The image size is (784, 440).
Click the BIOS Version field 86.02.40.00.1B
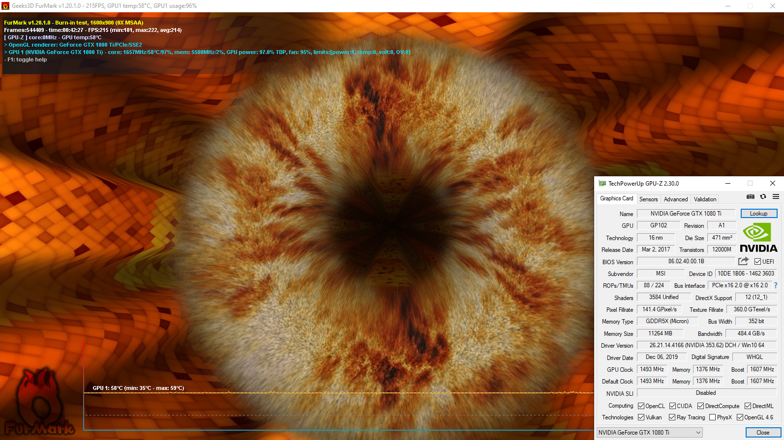coord(686,261)
